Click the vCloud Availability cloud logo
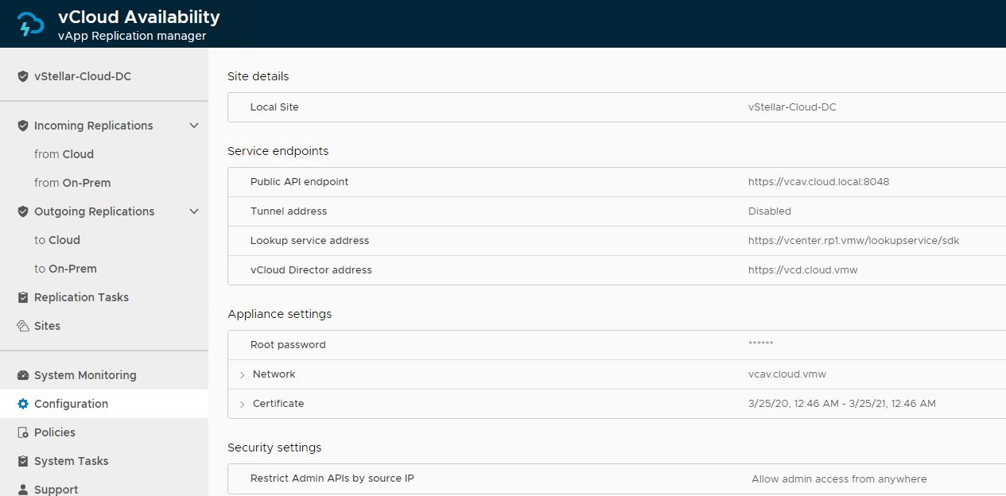The width and height of the screenshot is (1006, 496). (x=31, y=24)
